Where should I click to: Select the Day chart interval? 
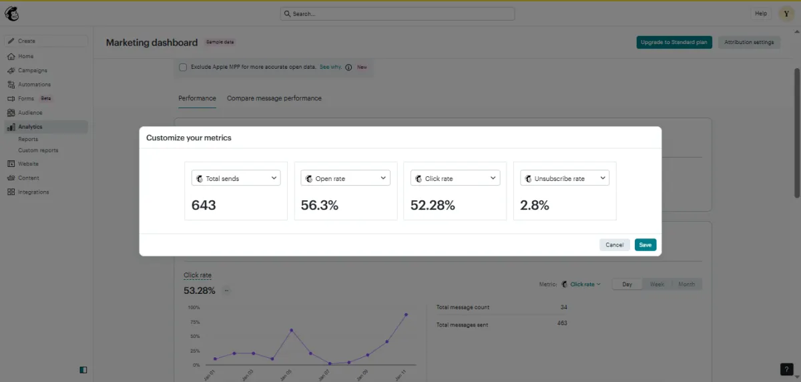click(627, 284)
